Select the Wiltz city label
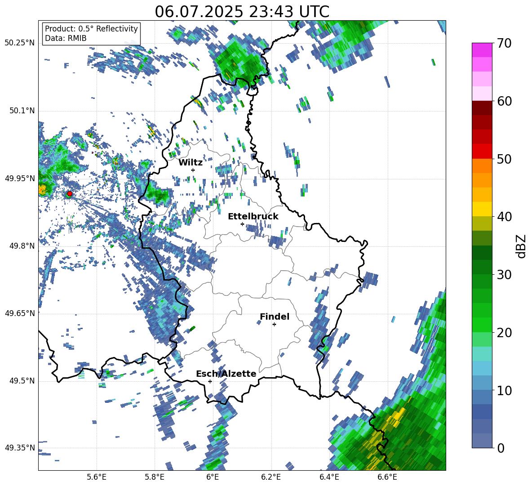The height and width of the screenshot is (486, 532). (191, 163)
